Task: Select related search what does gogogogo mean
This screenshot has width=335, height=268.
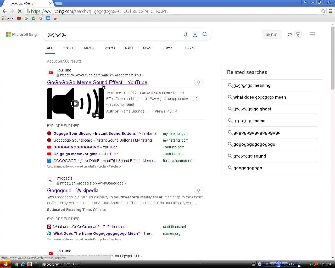Action: tap(272, 97)
